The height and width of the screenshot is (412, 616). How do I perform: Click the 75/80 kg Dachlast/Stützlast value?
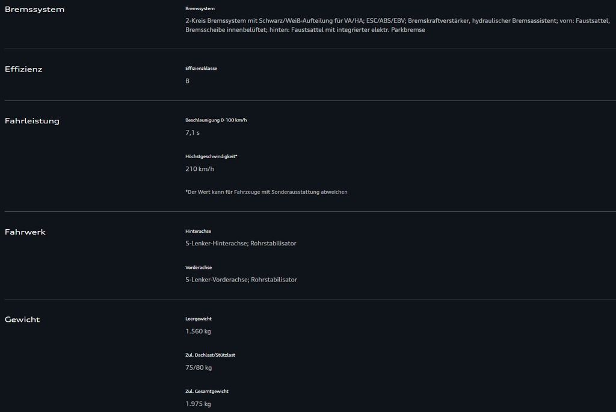coord(199,367)
